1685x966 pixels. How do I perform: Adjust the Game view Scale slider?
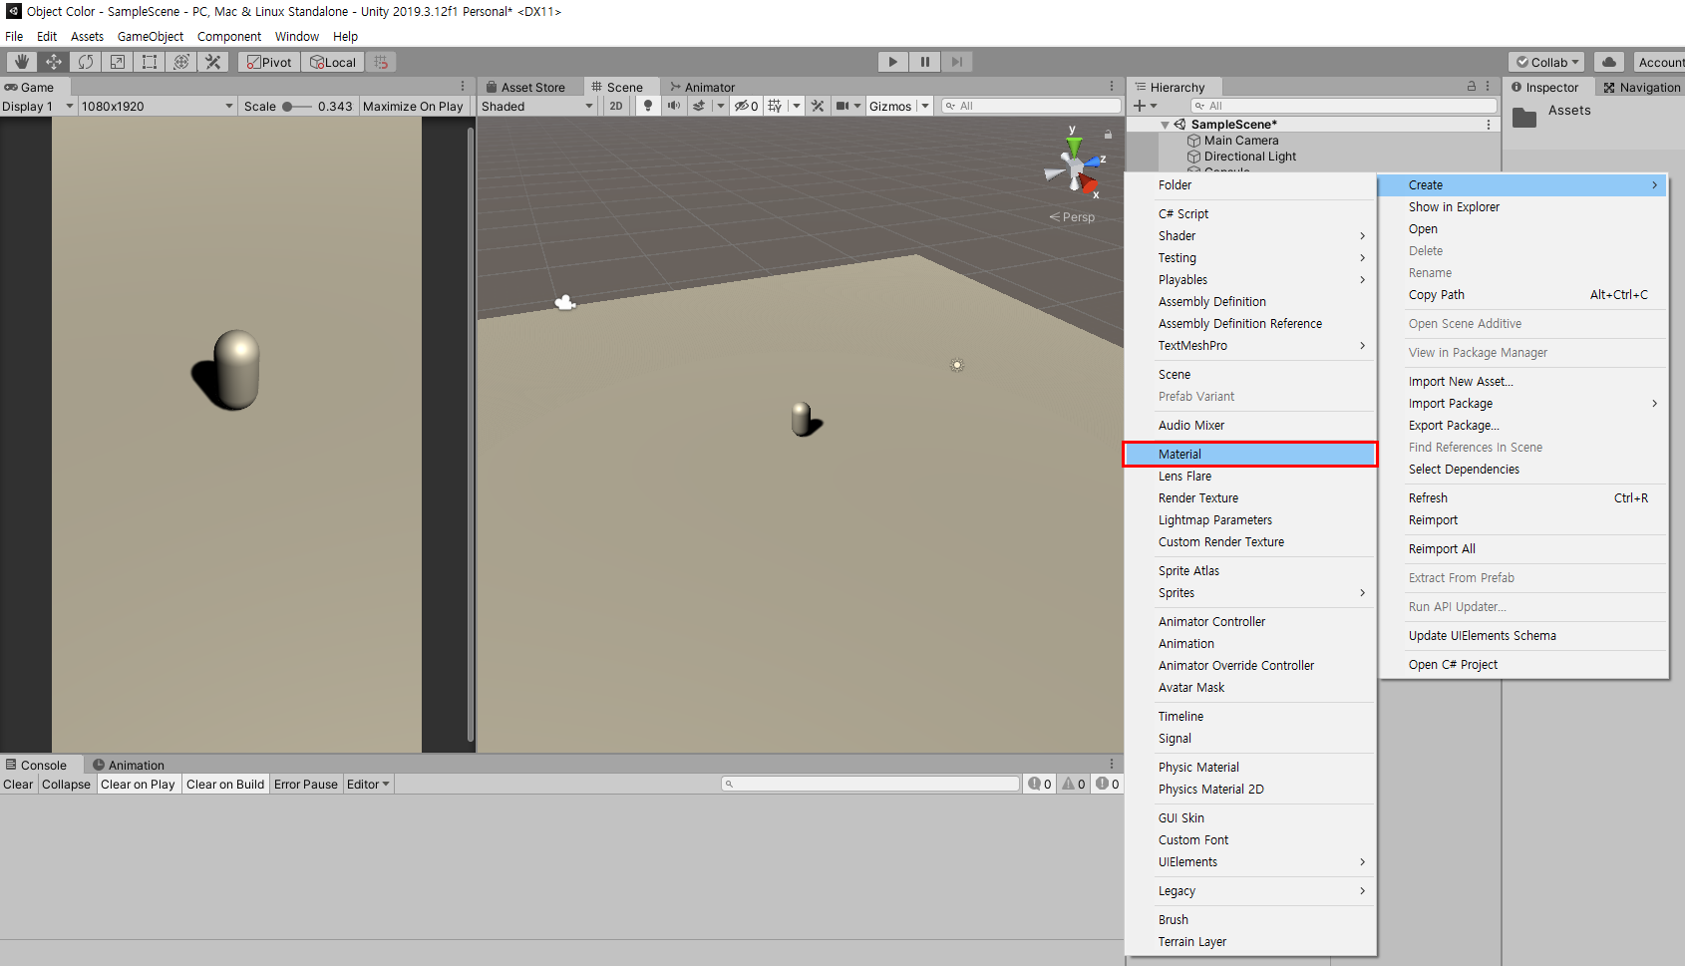tap(297, 106)
